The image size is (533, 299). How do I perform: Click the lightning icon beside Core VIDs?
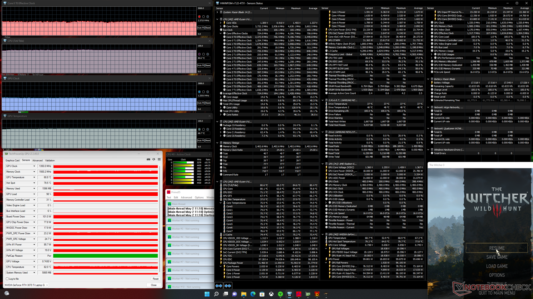pyautogui.click(x=224, y=23)
